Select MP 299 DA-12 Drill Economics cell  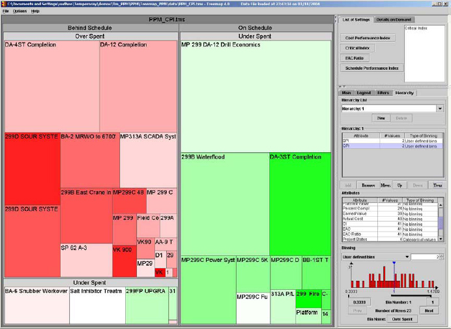[255, 97]
